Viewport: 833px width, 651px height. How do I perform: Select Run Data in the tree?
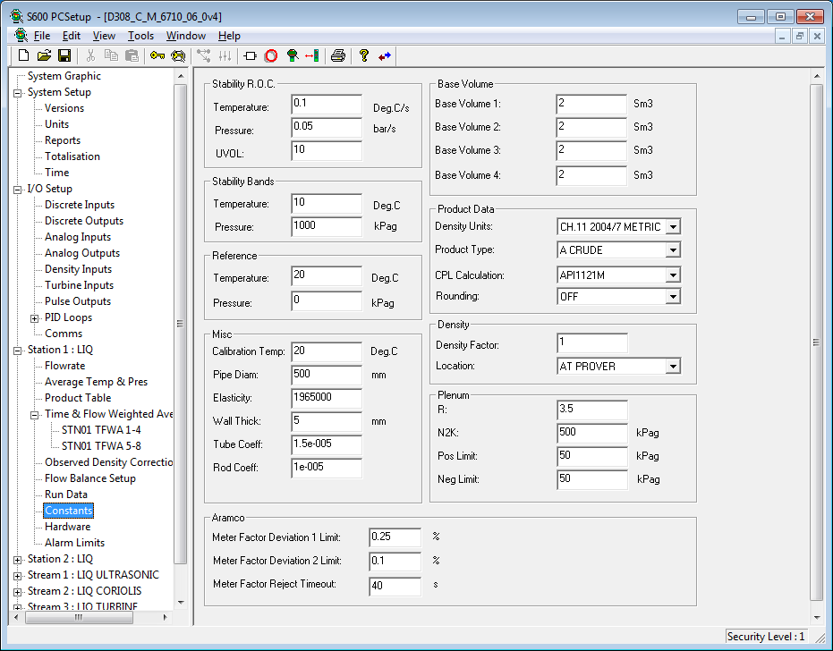[x=66, y=495]
